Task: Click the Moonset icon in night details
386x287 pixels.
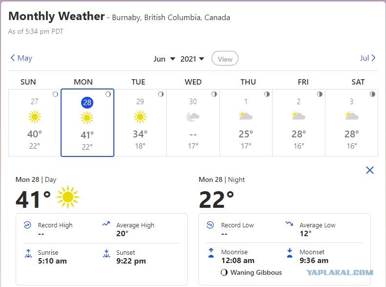Action: click(x=290, y=253)
